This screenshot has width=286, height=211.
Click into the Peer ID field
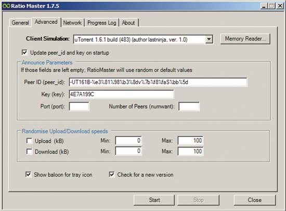(158, 82)
